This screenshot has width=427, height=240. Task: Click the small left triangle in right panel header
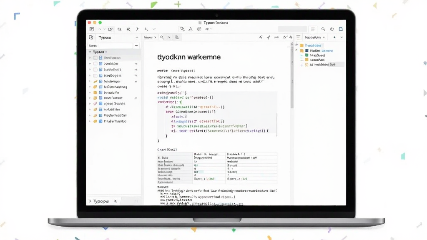pyautogui.click(x=334, y=37)
